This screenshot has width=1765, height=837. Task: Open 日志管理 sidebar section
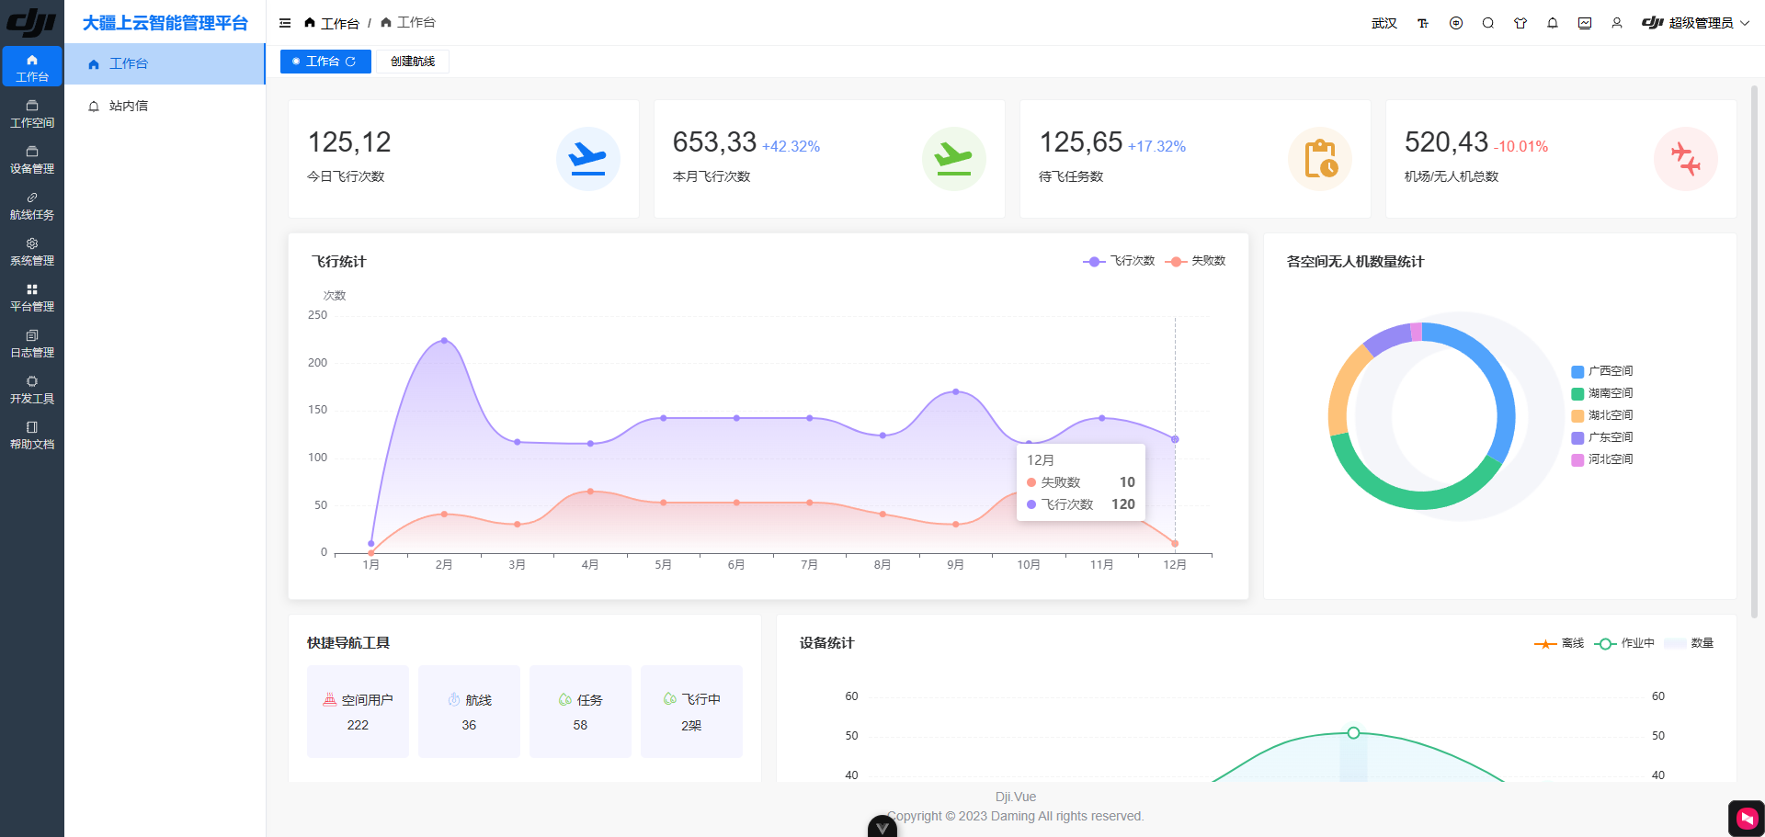32,344
